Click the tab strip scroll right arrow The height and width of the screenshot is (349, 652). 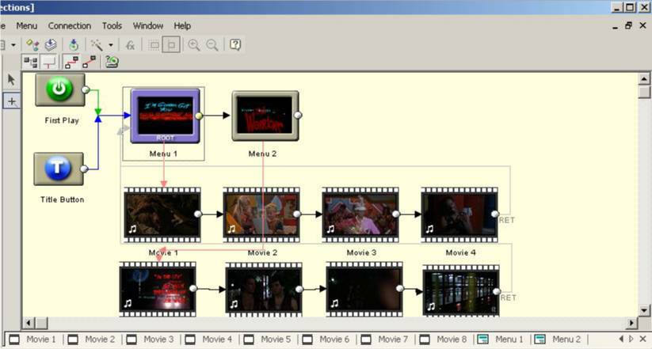[x=631, y=339]
